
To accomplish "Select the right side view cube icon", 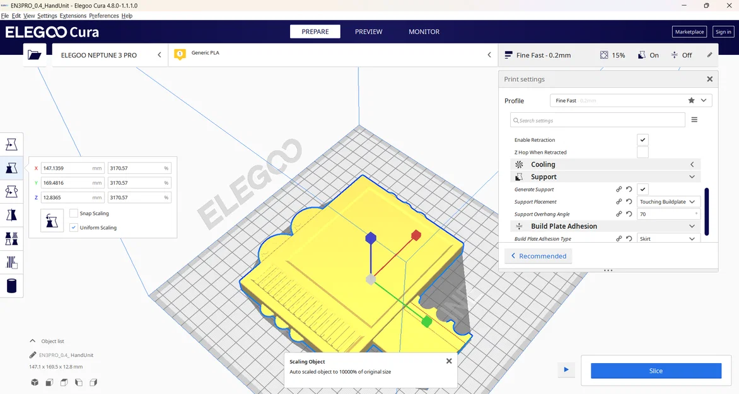I will point(93,382).
